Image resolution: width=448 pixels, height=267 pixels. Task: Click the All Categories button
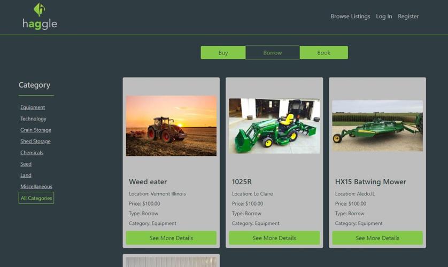click(x=36, y=198)
